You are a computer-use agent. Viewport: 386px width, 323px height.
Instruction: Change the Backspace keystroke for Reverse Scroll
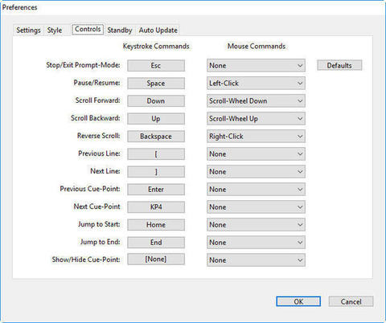click(156, 137)
